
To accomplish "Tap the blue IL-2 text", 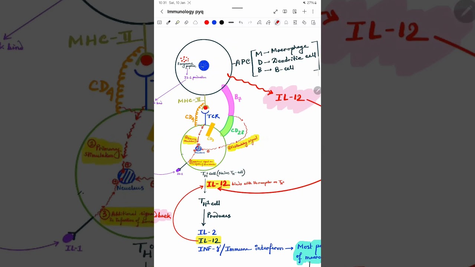I will (x=207, y=233).
